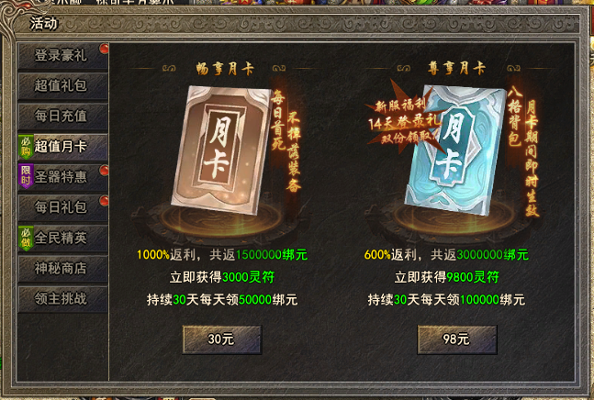The width and height of the screenshot is (594, 400).
Task: Purchase the 98元 premium monthly card
Action: [x=457, y=339]
